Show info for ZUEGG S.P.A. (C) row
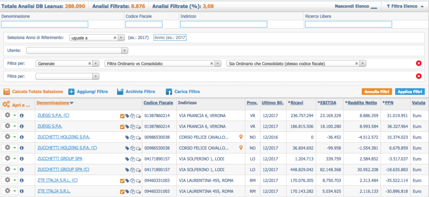This screenshot has height=197, width=429. (21, 116)
